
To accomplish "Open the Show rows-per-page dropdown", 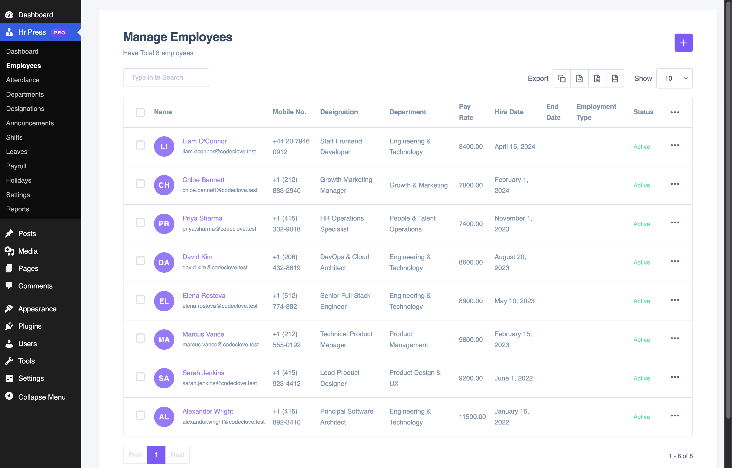I will [674, 79].
